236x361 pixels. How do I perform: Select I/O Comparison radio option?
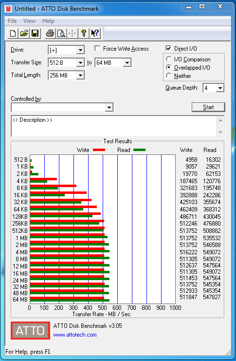[168, 59]
